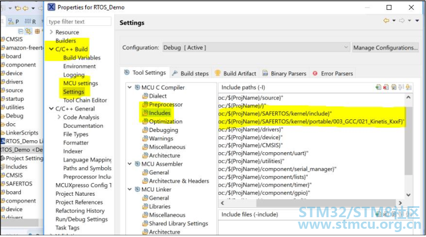This screenshot has width=426, height=237.
Task: Click grayed Forward arrow in Settings header
Action: tap(402, 21)
